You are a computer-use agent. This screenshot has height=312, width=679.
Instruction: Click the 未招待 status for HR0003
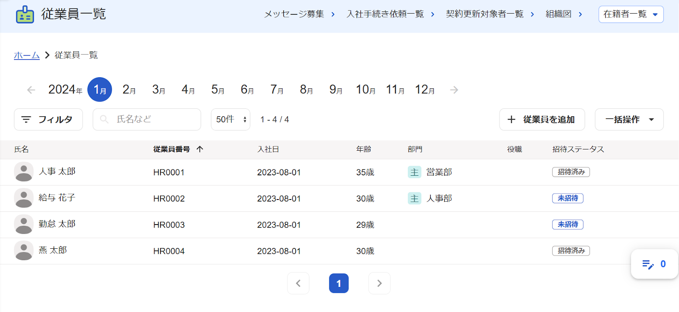click(568, 225)
